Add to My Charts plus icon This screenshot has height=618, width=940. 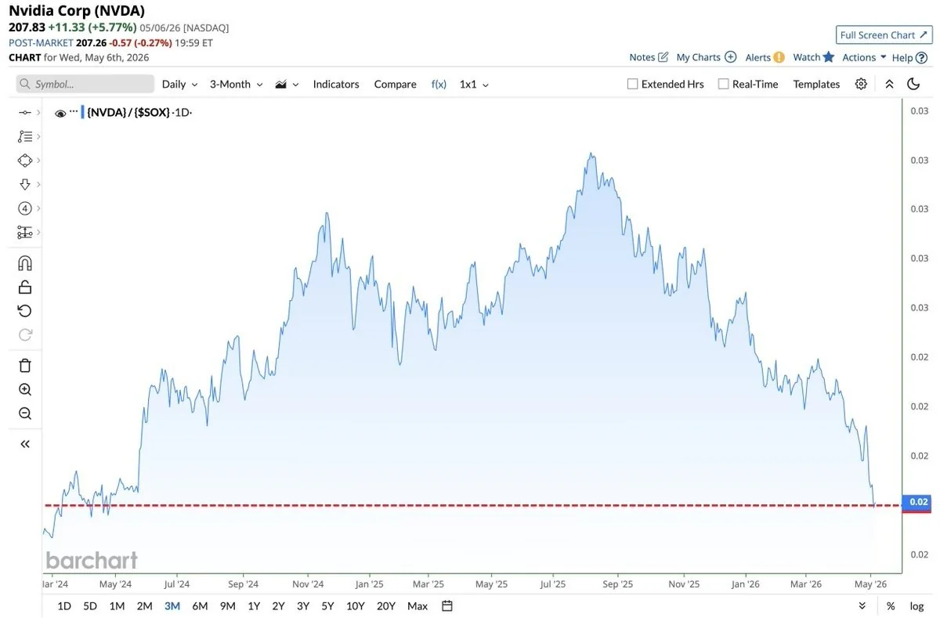pos(730,57)
